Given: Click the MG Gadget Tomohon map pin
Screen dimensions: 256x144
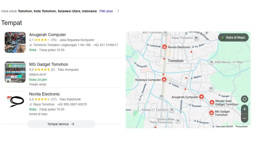Looking at the screenshot, I should [211, 113].
